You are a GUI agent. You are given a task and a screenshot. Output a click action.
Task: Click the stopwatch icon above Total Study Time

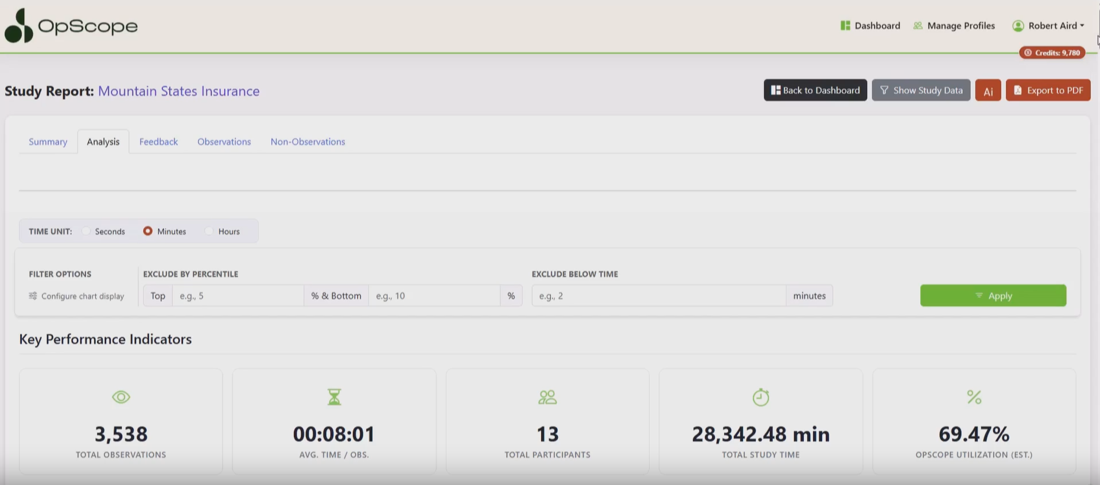[761, 397]
